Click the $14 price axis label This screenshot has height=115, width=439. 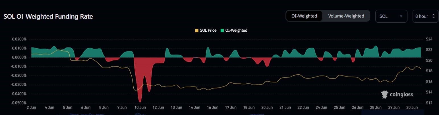click(x=430, y=92)
